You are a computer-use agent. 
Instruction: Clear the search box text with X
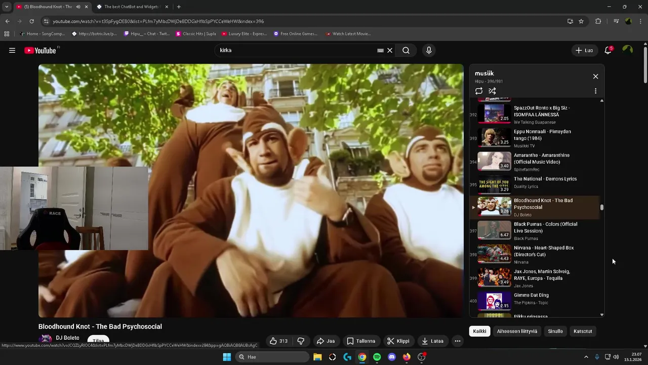(390, 50)
